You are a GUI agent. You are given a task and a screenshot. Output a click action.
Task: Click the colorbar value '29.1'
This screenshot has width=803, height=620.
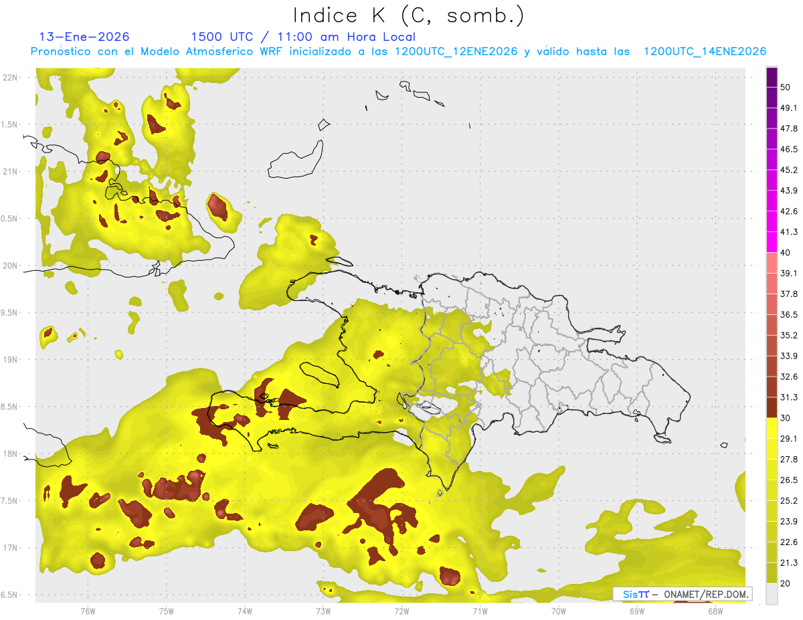789,439
